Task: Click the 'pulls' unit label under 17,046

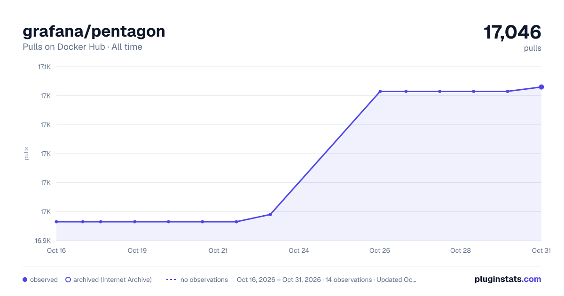Action: 533,48
